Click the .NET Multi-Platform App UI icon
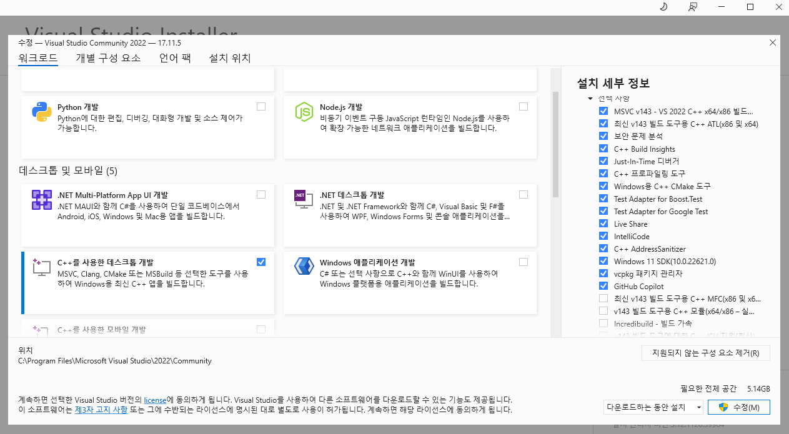 click(x=41, y=200)
